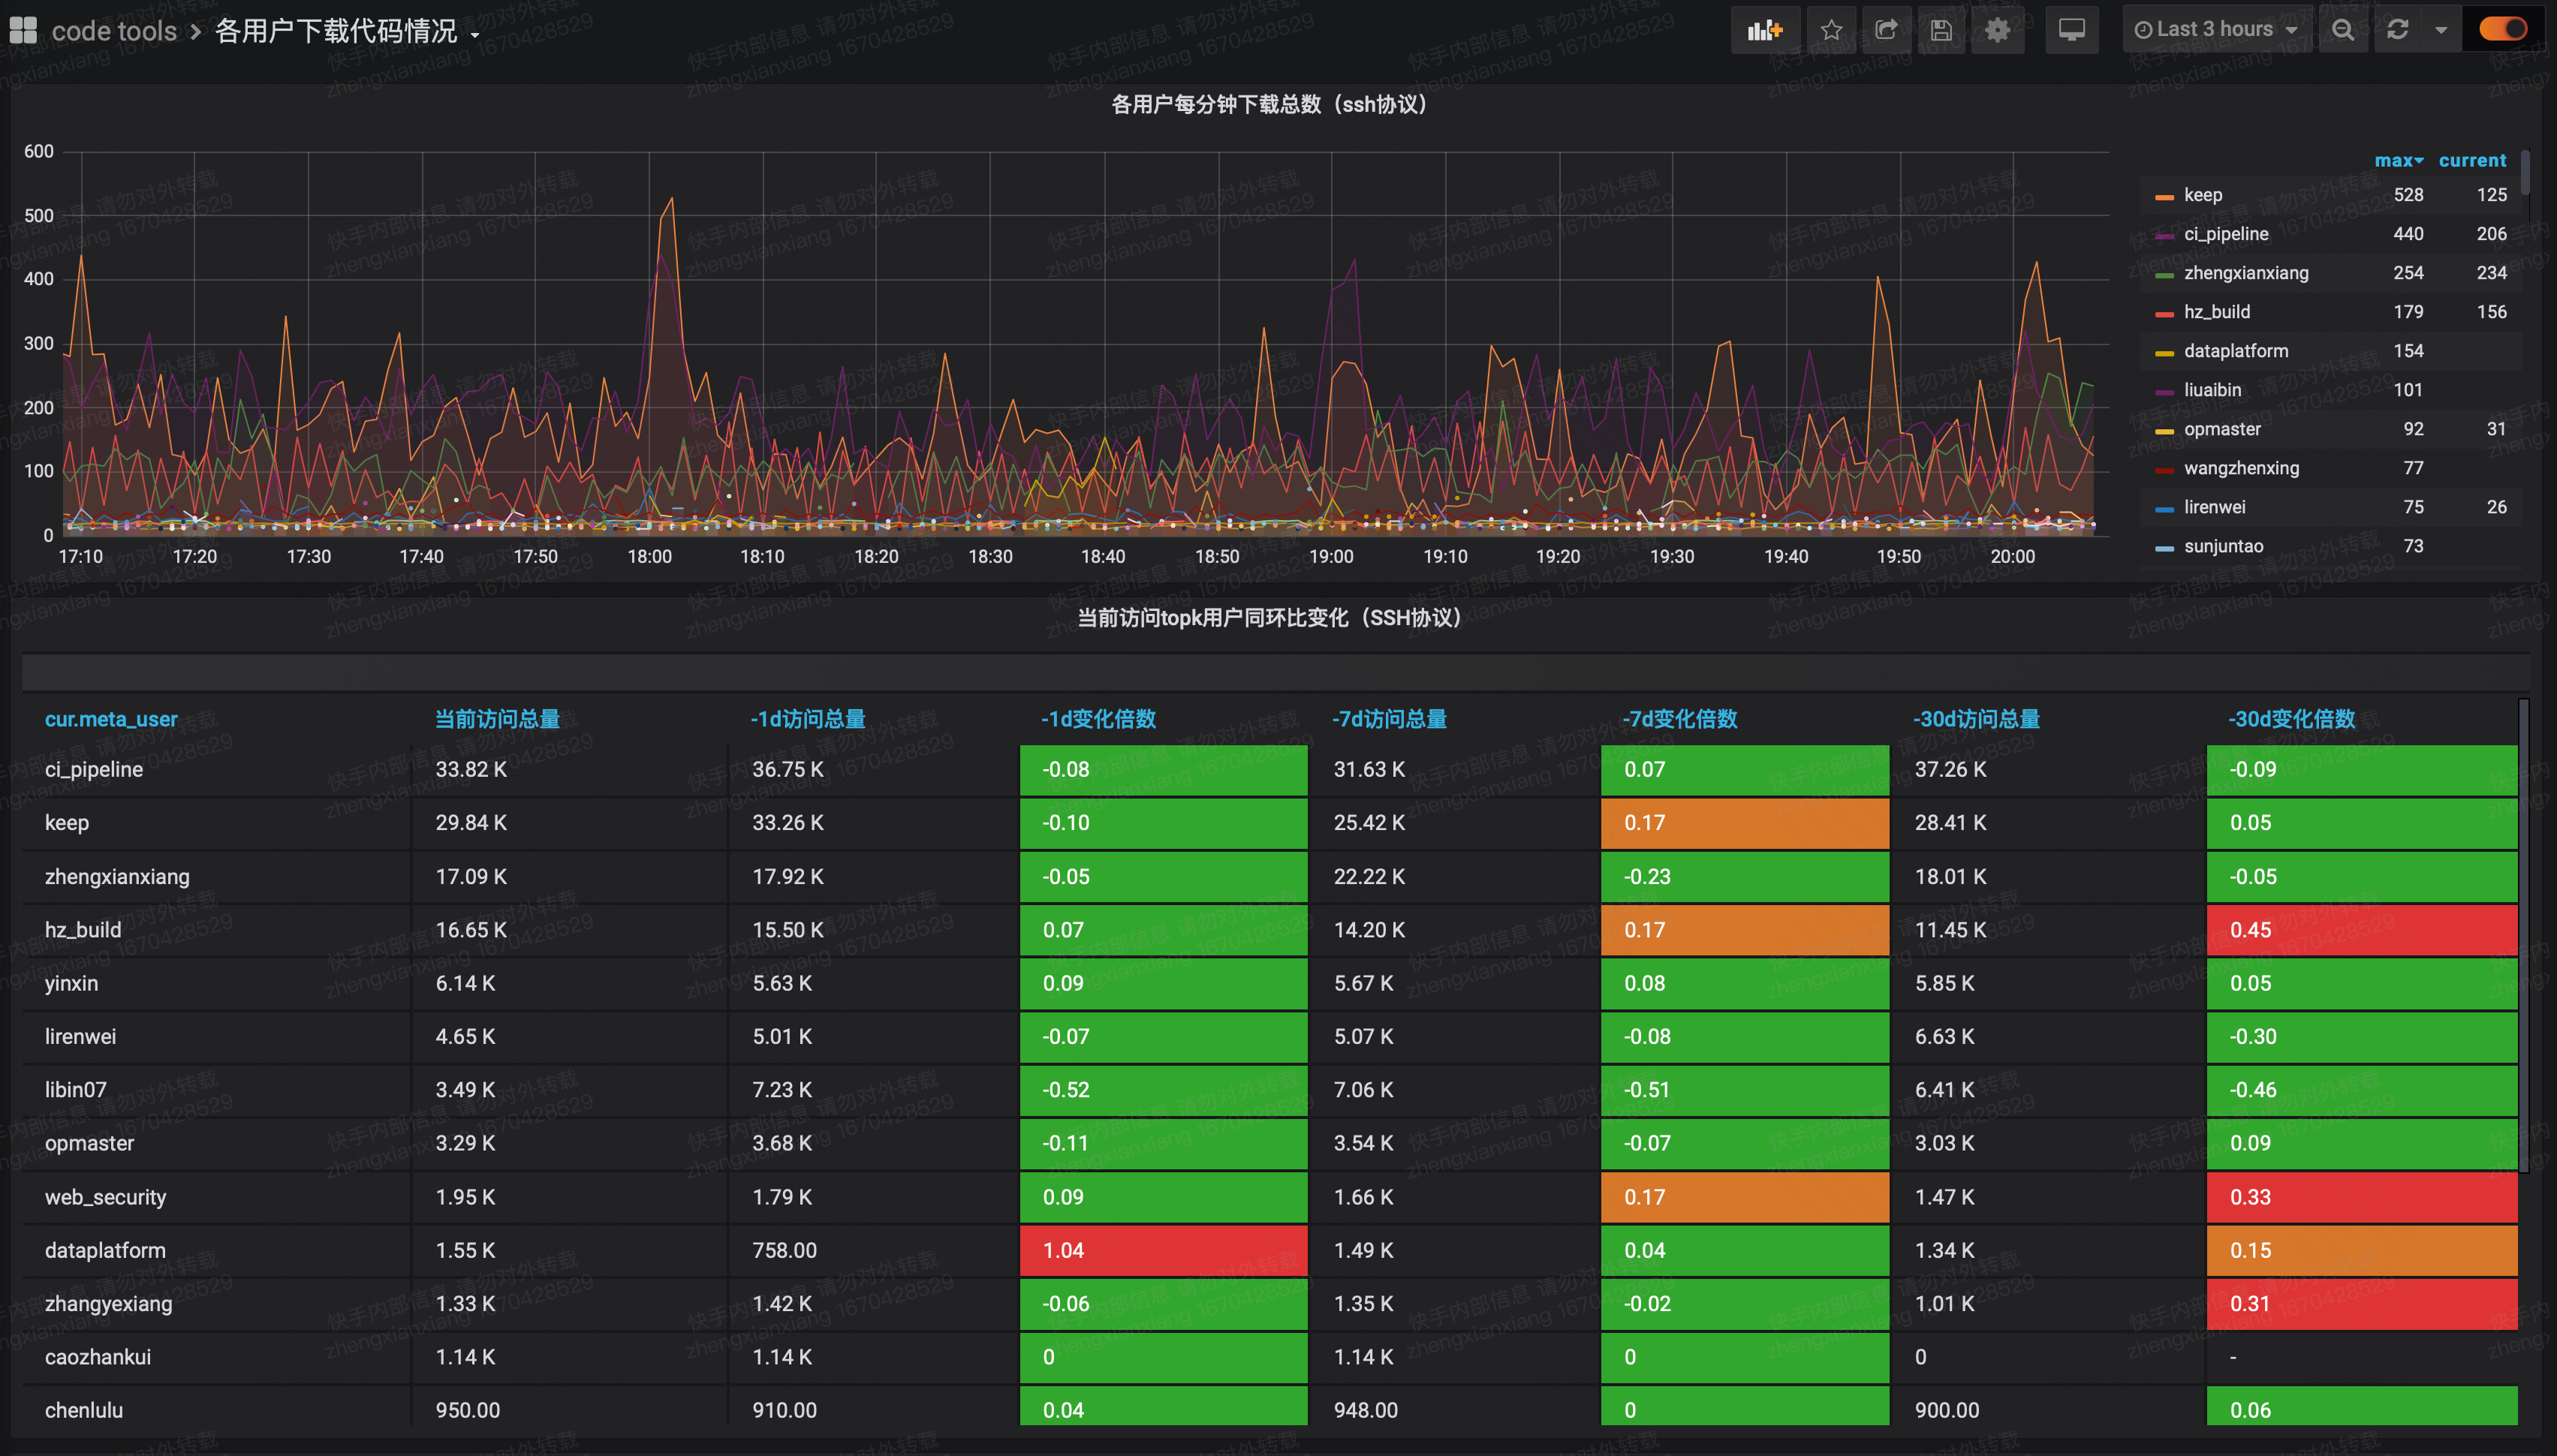Click the 18:00 mark on chart time axis

(x=649, y=557)
